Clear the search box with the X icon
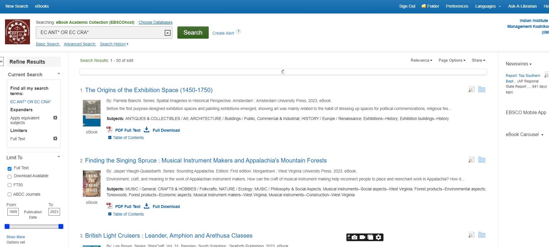 pos(167,33)
